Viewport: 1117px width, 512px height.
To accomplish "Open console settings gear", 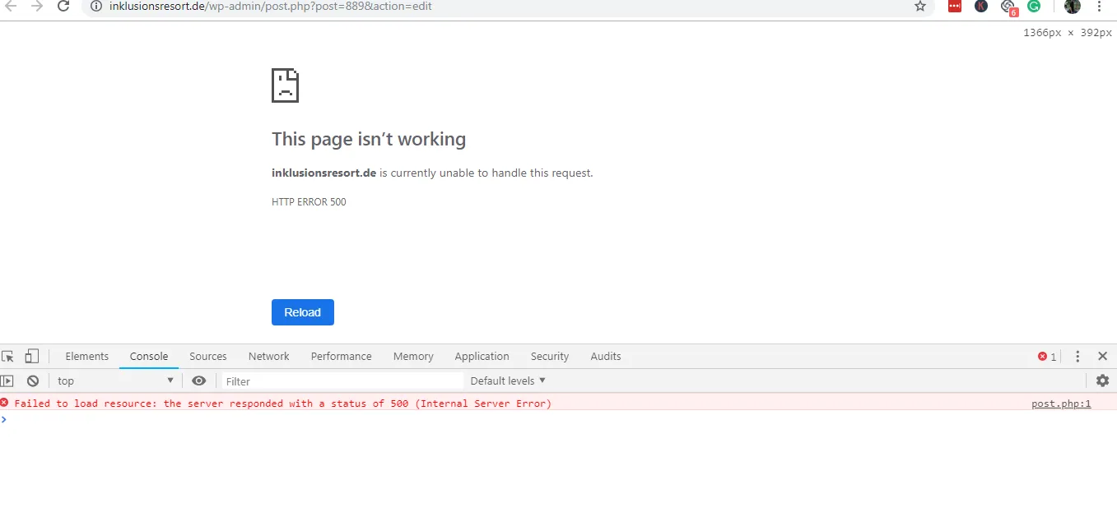I will coord(1103,381).
